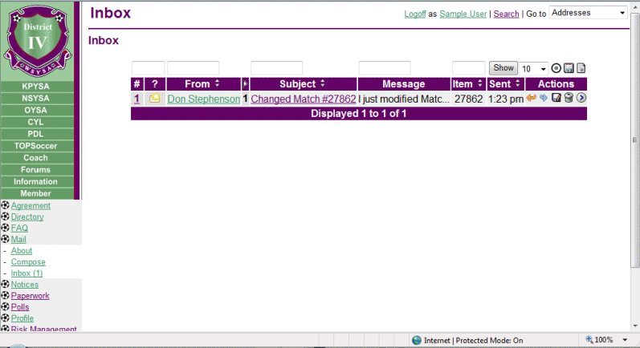Viewport: 640px width, 348px height.
Task: Click the Subject filter text field
Action: [276, 69]
